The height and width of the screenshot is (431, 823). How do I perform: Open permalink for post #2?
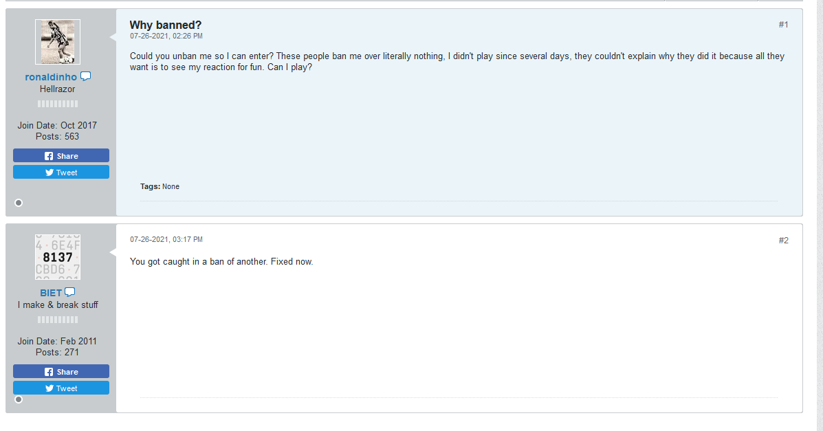click(x=783, y=241)
